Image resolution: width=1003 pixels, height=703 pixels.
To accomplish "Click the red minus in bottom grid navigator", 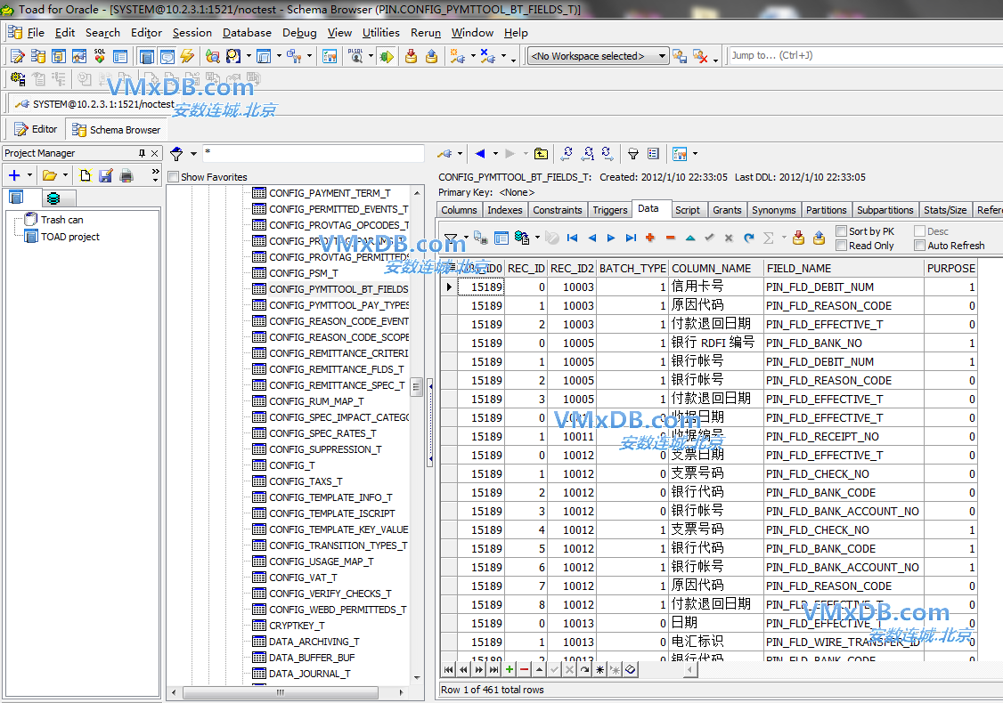I will pyautogui.click(x=525, y=669).
